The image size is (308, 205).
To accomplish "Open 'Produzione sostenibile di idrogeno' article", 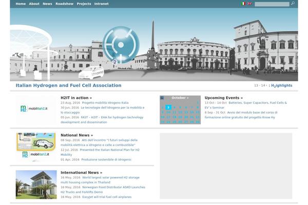I will point(106,160).
